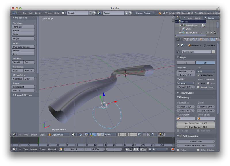Uncheck the Fill Deformed checkbox
This screenshot has width=230, height=166.
tap(198, 75)
